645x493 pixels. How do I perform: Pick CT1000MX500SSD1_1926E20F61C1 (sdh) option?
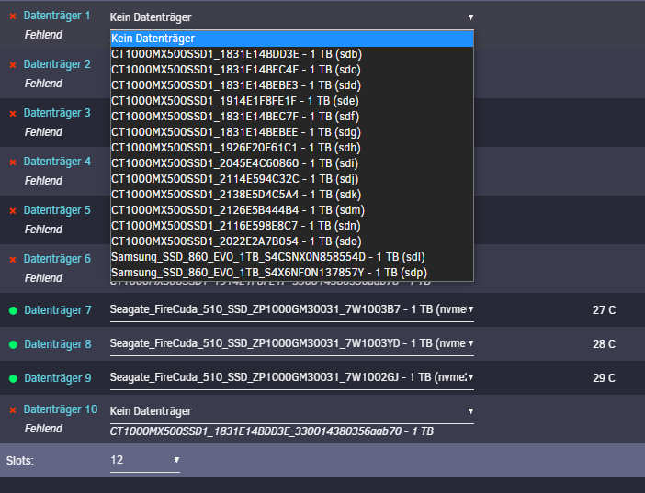(292, 148)
